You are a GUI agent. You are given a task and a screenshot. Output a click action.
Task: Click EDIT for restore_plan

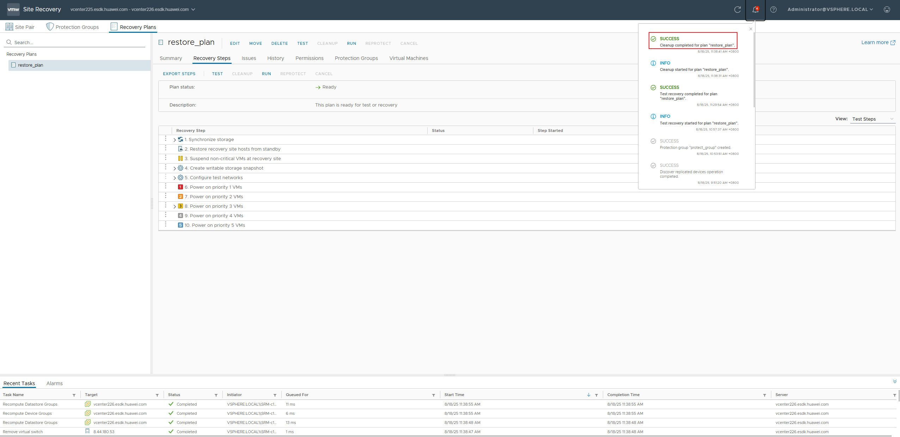tap(235, 43)
